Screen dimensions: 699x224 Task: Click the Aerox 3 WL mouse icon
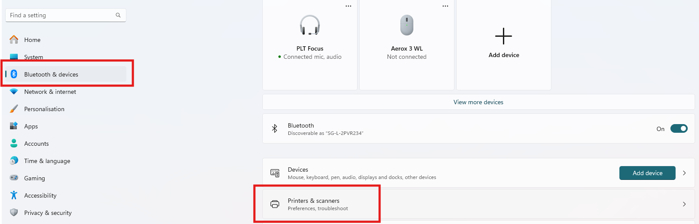point(407,25)
